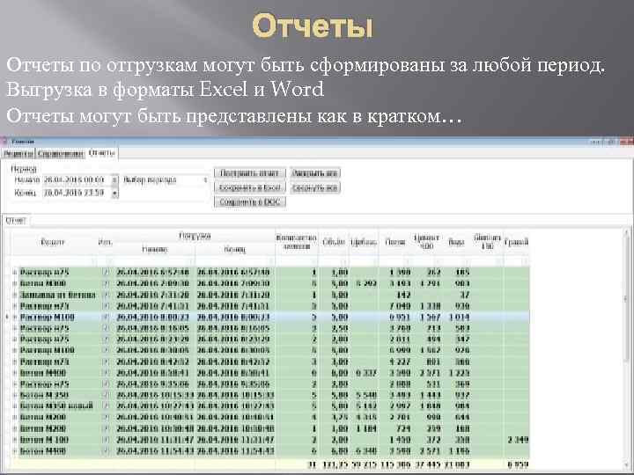Open the Отчет sub-tab above the table
This screenshot has height=475, width=634.
pyautogui.click(x=16, y=221)
